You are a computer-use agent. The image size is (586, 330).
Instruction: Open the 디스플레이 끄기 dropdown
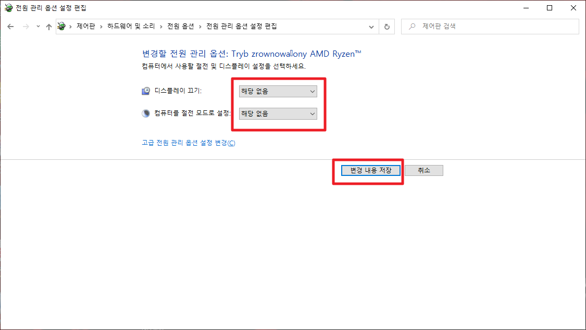click(278, 92)
